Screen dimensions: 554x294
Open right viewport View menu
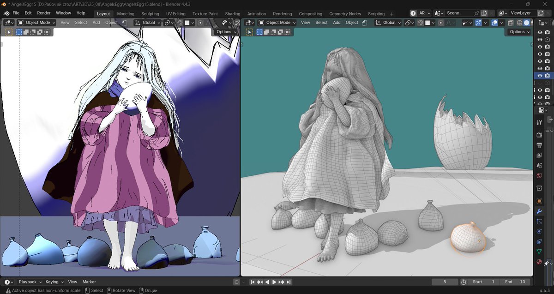[306, 22]
